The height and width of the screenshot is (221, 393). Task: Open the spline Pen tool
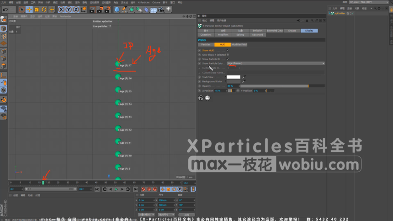pyautogui.click(x=124, y=10)
